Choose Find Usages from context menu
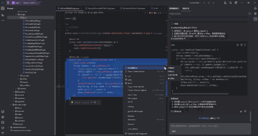 click(x=133, y=98)
